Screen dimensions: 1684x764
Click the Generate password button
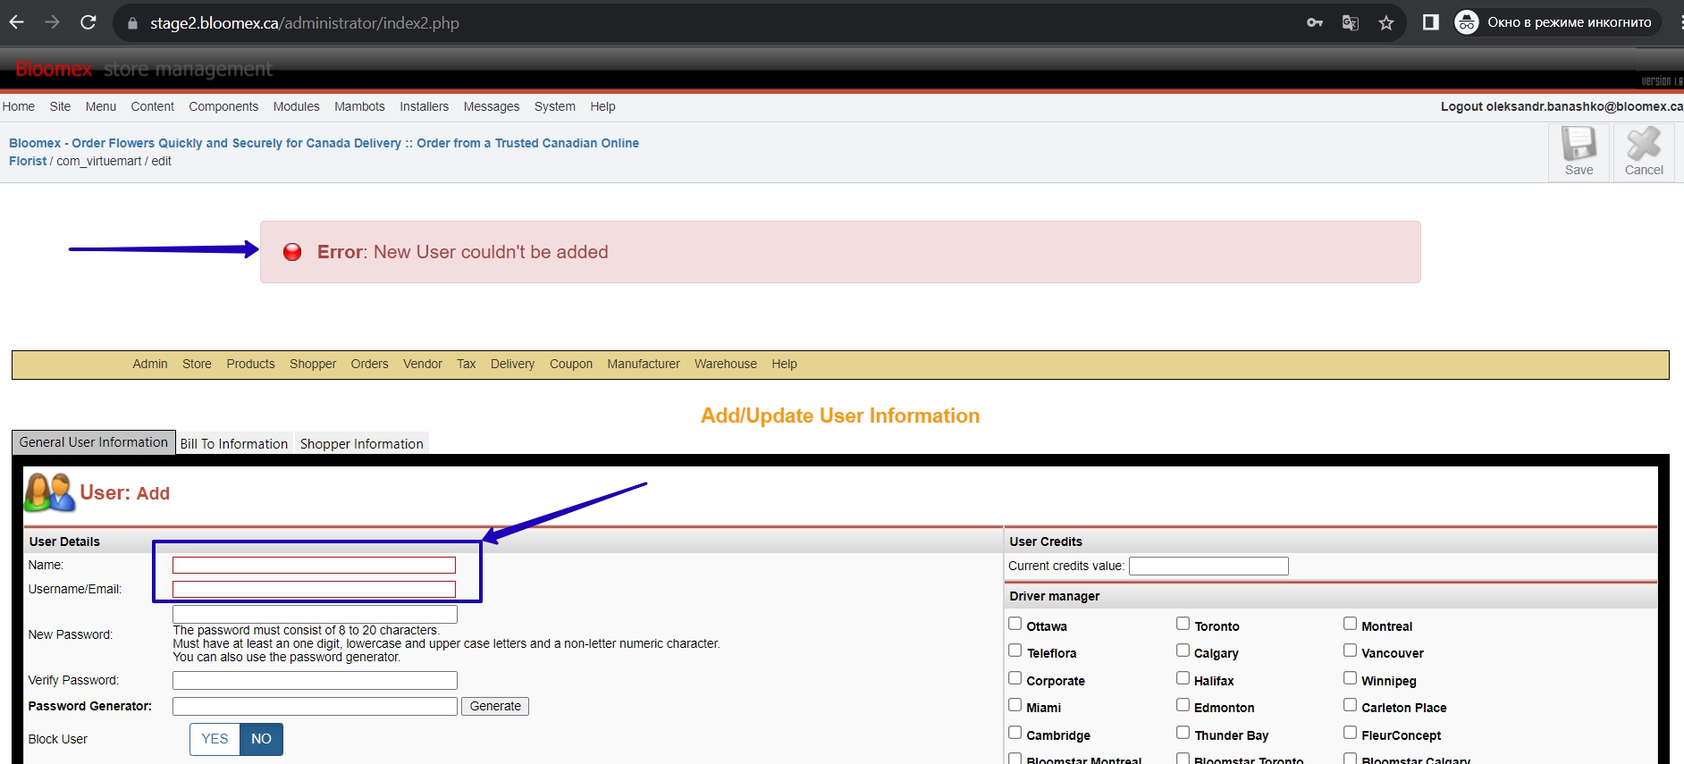click(495, 706)
